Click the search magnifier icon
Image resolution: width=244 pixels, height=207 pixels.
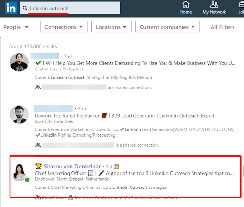coord(25,8)
